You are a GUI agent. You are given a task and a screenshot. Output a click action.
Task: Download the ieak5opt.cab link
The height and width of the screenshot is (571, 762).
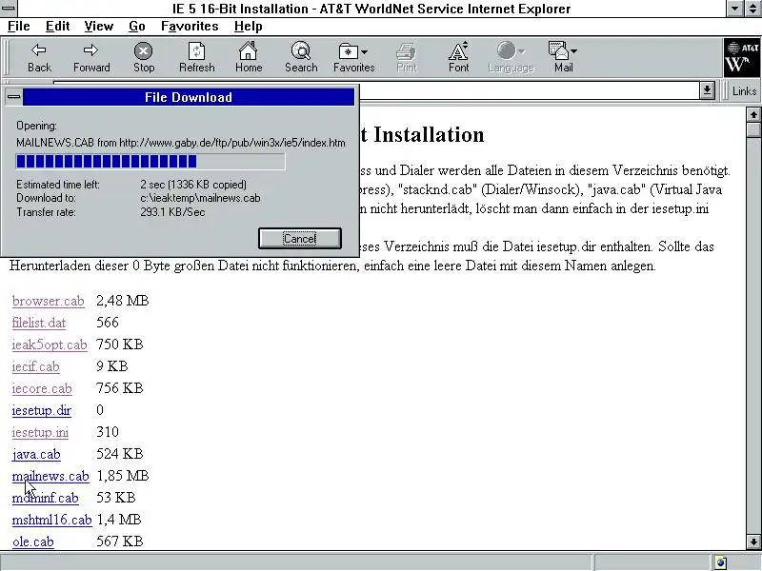(x=50, y=345)
